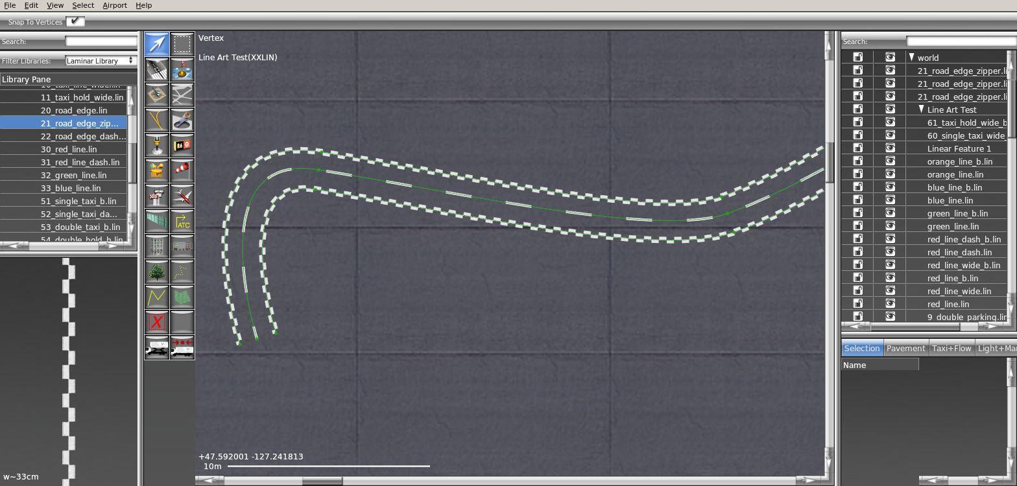The image size is (1017, 486).
Task: Select the green Polygon tool
Action: [182, 297]
